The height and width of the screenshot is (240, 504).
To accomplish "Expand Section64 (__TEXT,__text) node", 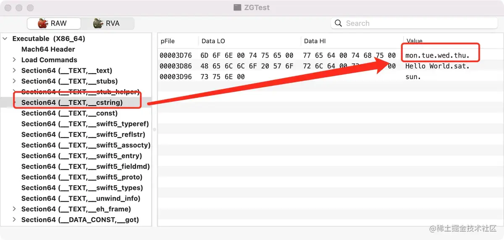I will pyautogui.click(x=14, y=71).
